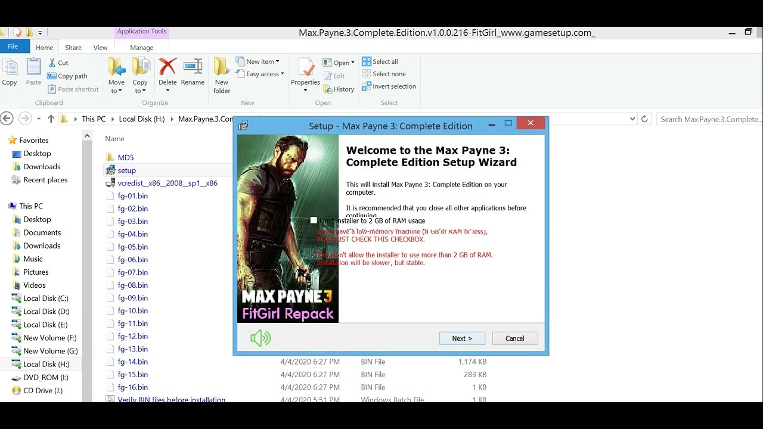Click the Search Max.Payne.3.Complete field
This screenshot has height=429, width=763.
point(709,119)
